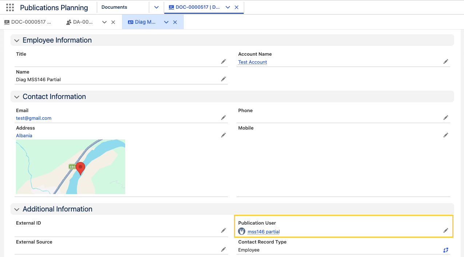The width and height of the screenshot is (464, 257).
Task: Close the Diag M subtab
Action: 175,22
